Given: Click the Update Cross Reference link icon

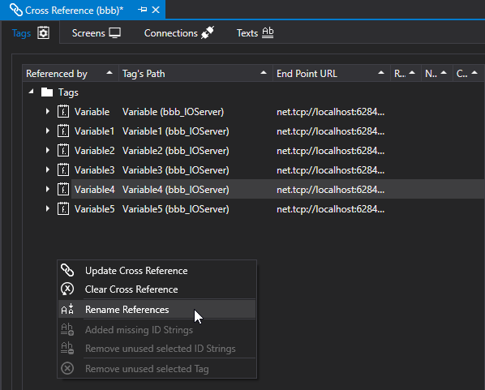Looking at the screenshot, I should pos(67,270).
